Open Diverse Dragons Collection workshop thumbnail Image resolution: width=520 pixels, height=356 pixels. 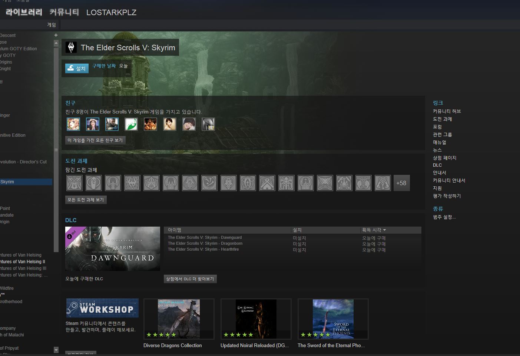pyautogui.click(x=179, y=319)
